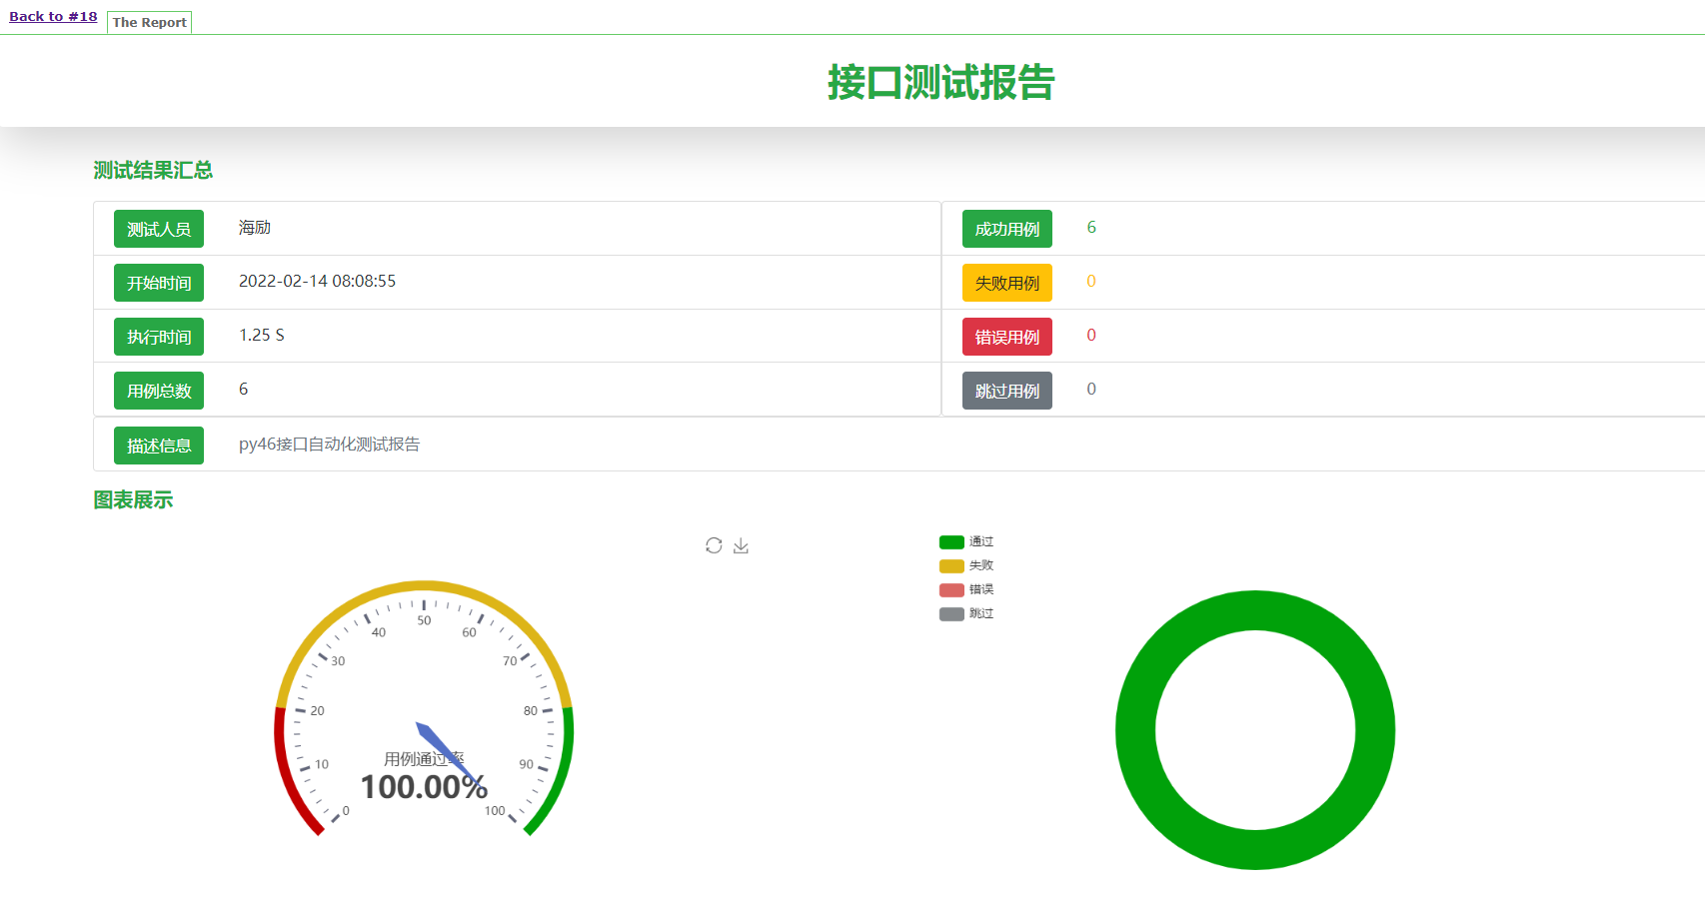Click the 执行时间 label badge

[159, 337]
